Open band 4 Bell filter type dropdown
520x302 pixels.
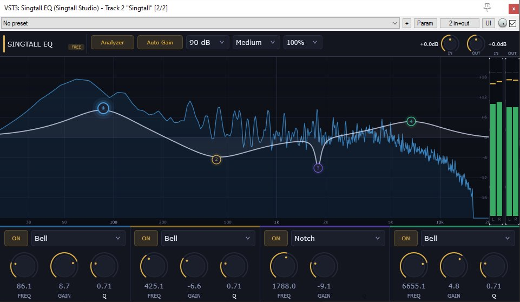pos(468,238)
